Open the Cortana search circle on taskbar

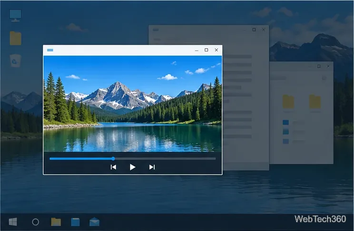[35, 222]
